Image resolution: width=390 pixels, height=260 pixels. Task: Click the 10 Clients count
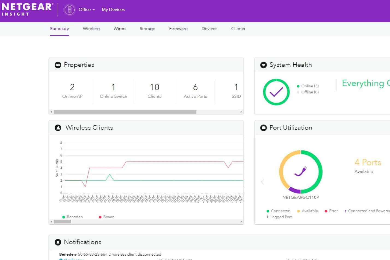point(154,91)
